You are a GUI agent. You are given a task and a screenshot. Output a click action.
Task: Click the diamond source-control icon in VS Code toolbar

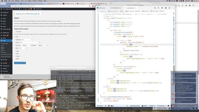tap(166, 8)
